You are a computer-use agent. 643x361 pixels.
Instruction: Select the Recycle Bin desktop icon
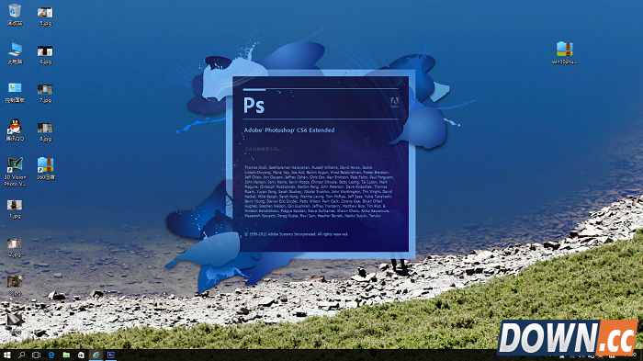pos(15,15)
